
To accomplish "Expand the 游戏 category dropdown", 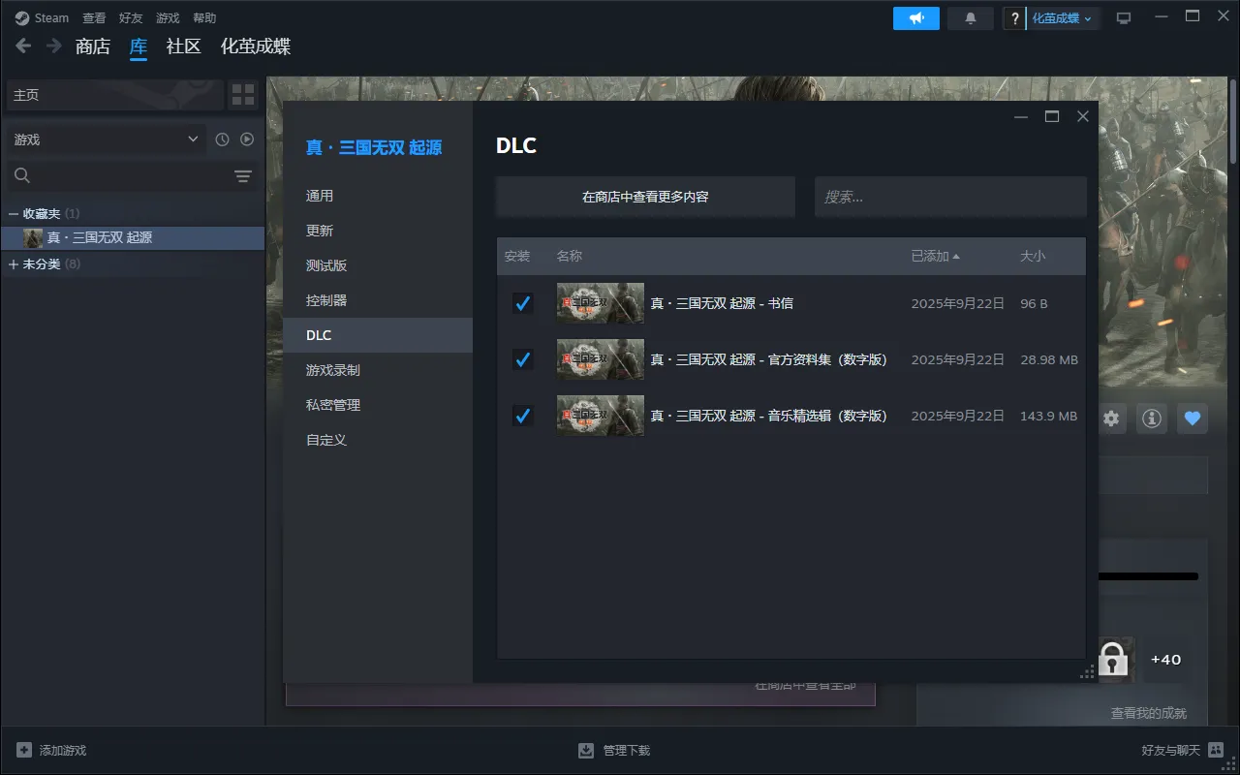I will click(105, 139).
